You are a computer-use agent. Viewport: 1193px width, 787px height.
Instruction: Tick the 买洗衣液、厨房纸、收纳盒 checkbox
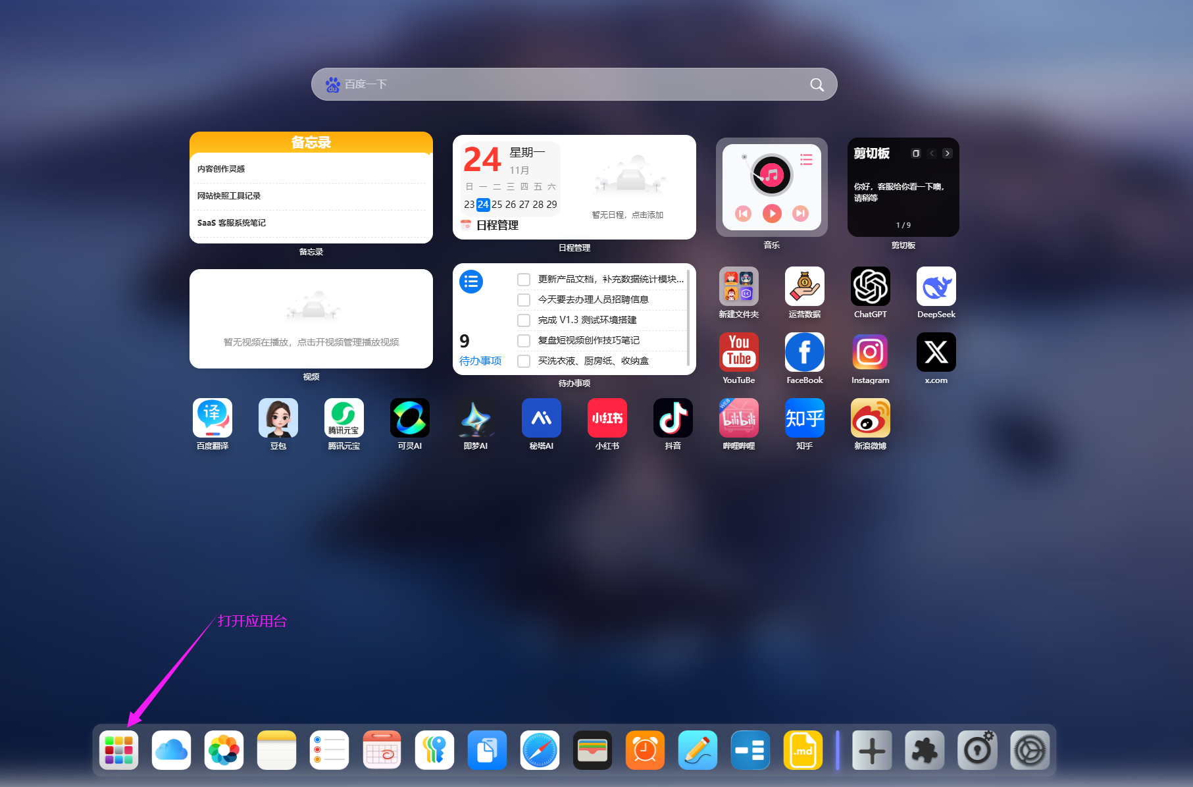524,361
